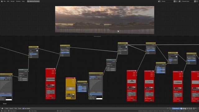The width and height of the screenshot is (199, 112).
Task: Click White Level swatch on far-left RGB Curves
Action: 9,100
